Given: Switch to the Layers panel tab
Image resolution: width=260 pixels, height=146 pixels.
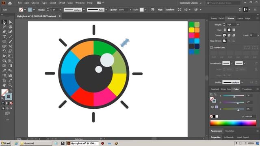Looking at the screenshot, I should (240, 18).
